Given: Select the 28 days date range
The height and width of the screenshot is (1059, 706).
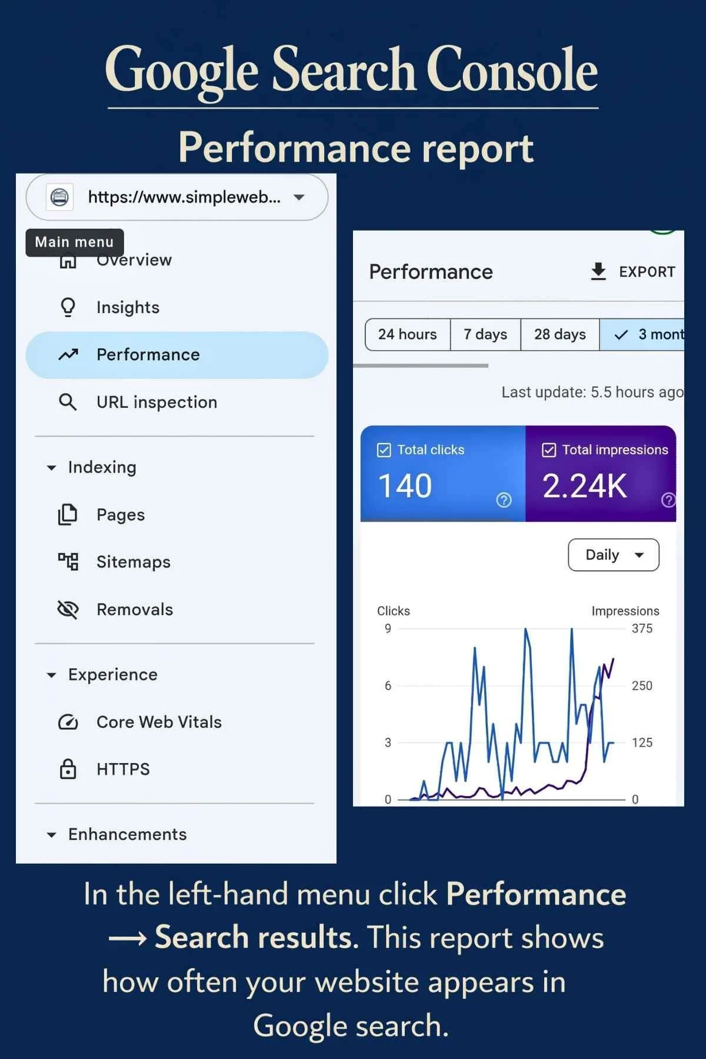Looking at the screenshot, I should pyautogui.click(x=560, y=335).
